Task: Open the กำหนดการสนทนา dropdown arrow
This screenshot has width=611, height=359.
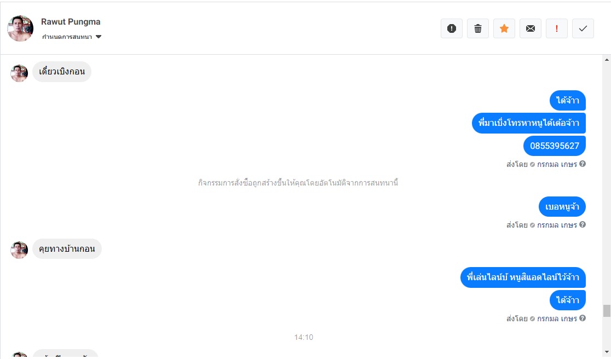Action: (99, 37)
